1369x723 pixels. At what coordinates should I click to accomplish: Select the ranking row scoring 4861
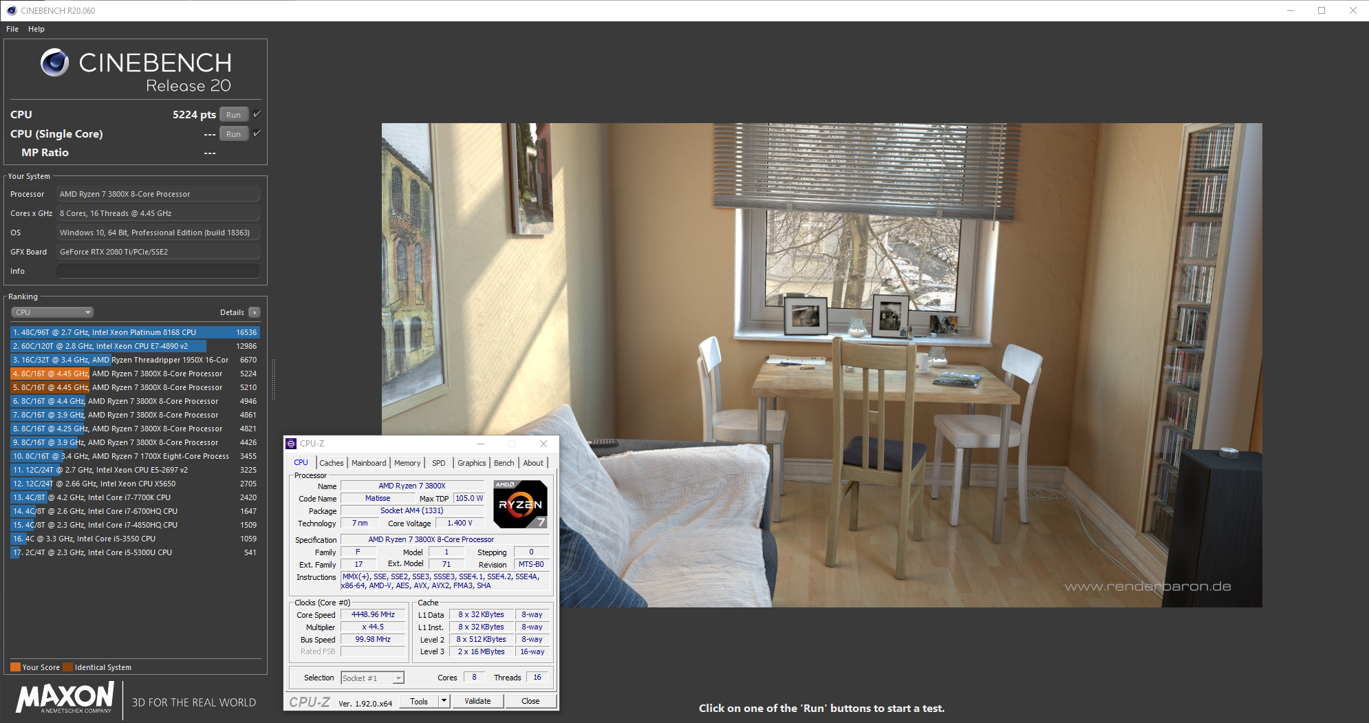coord(136,415)
